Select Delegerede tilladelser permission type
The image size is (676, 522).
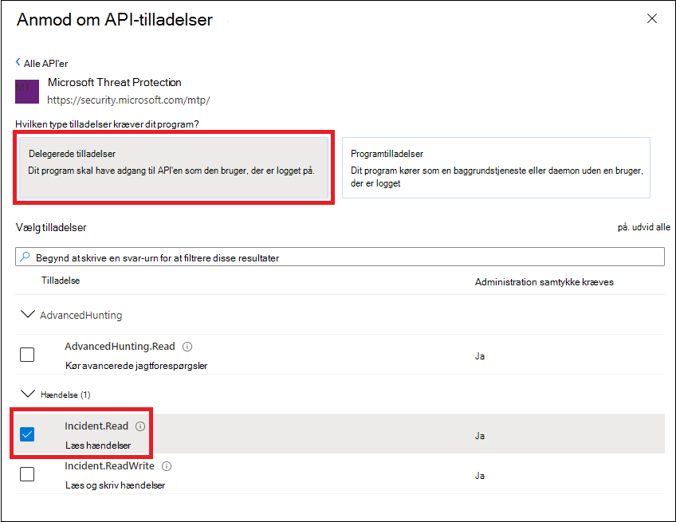[174, 167]
